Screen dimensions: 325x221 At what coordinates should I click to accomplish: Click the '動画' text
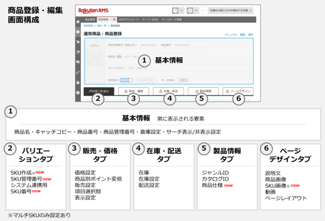click(271, 192)
